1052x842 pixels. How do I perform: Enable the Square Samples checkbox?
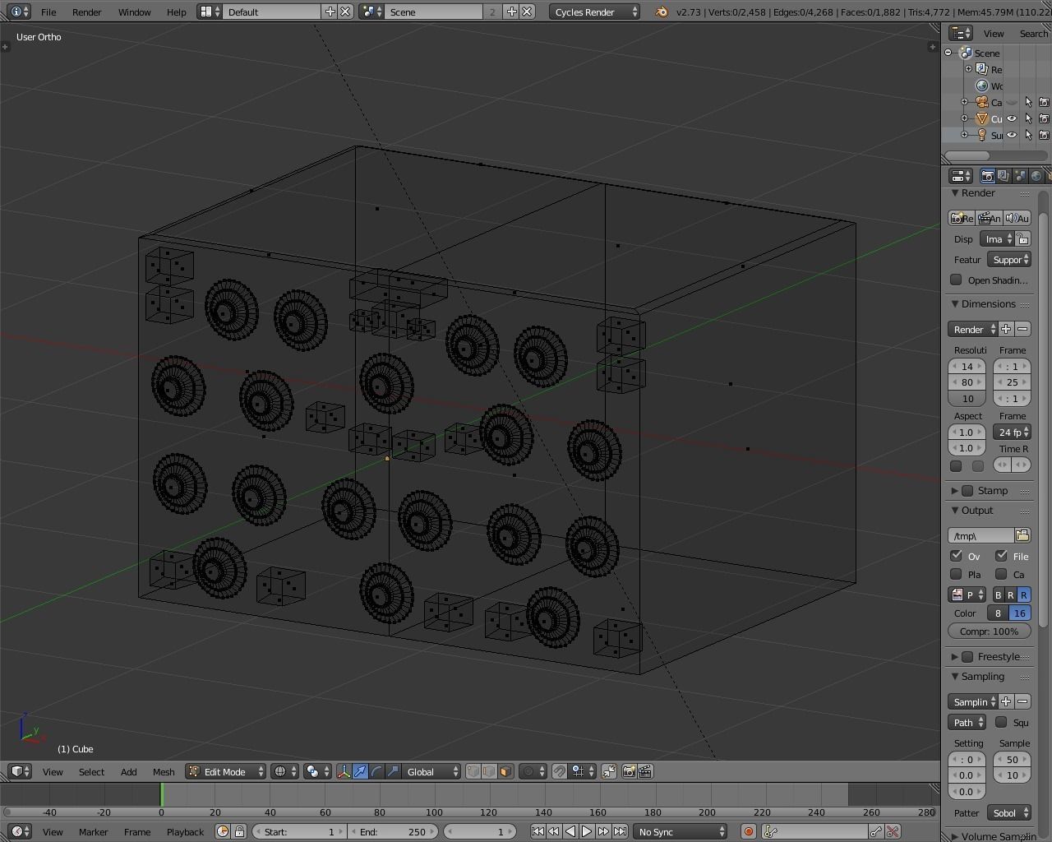(1001, 722)
